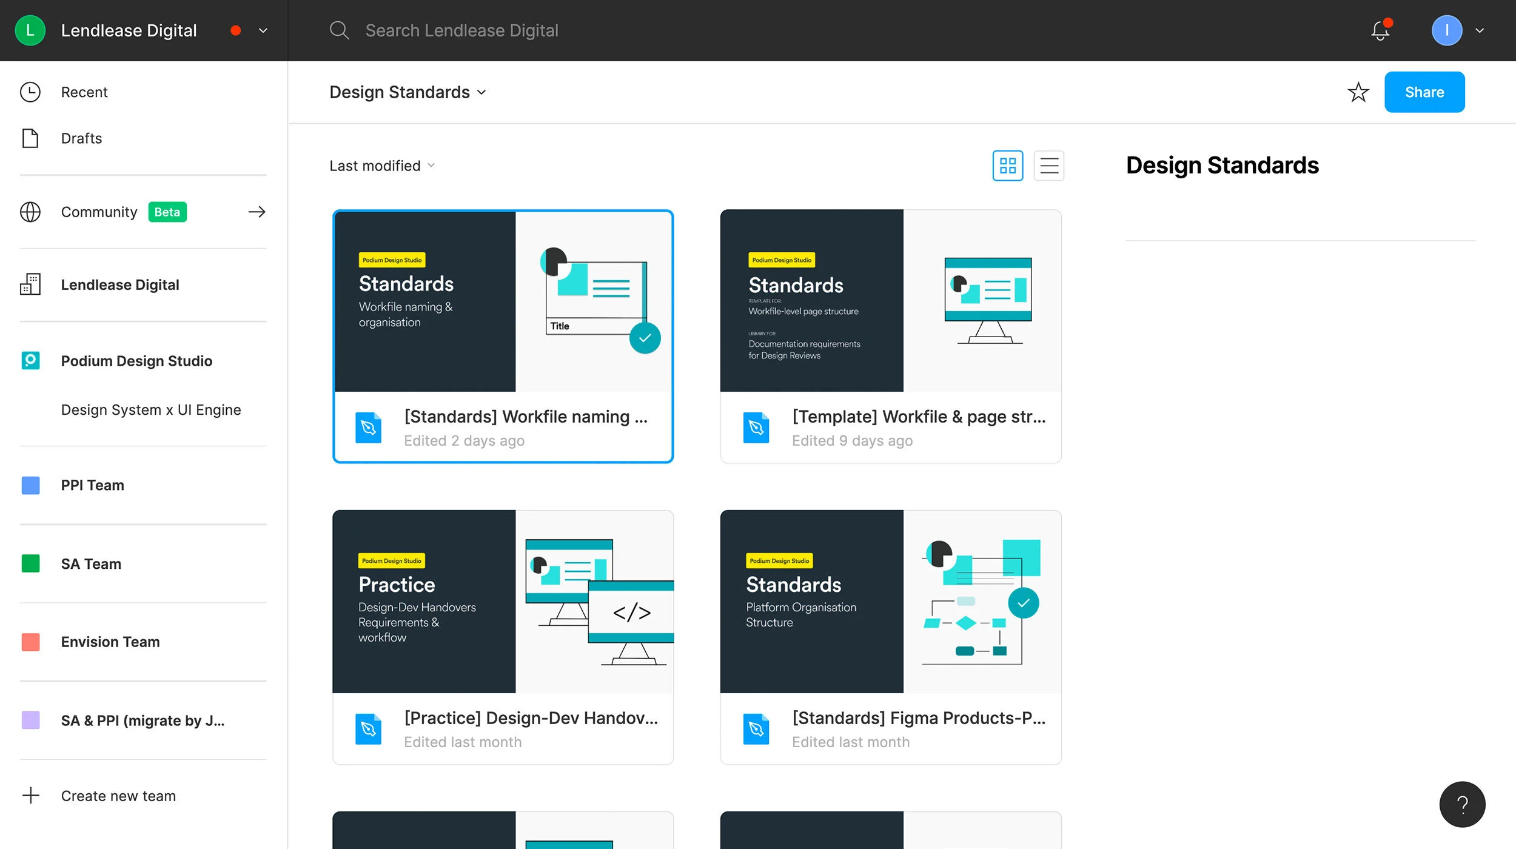Open Workfile naming & organisation thumbnail
This screenshot has height=849, width=1516.
point(503,301)
